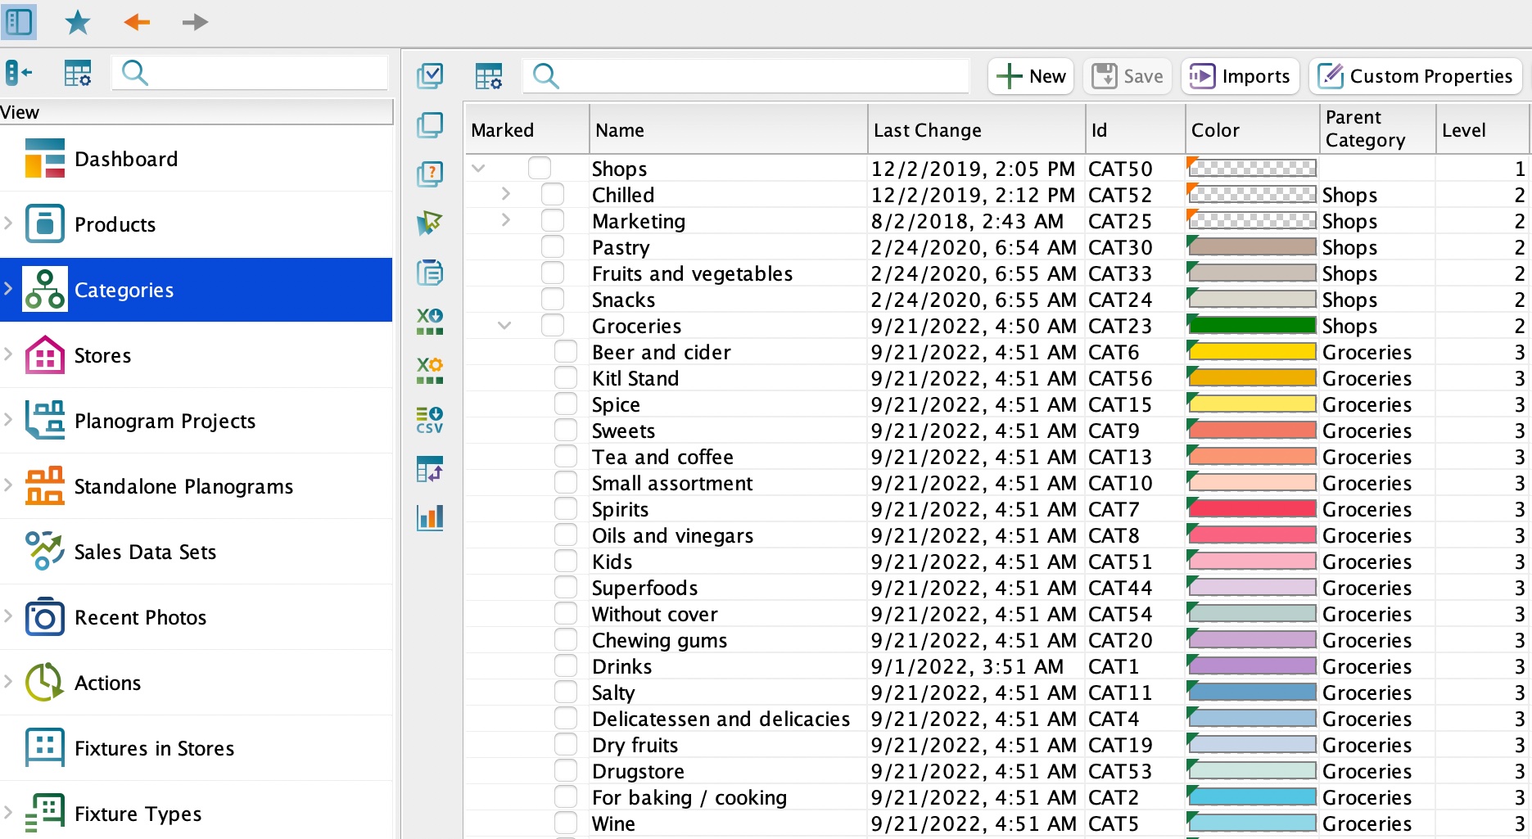Viewport: 1532px width, 839px height.
Task: Click the table settings icon beside the main search
Action: pyautogui.click(x=489, y=76)
